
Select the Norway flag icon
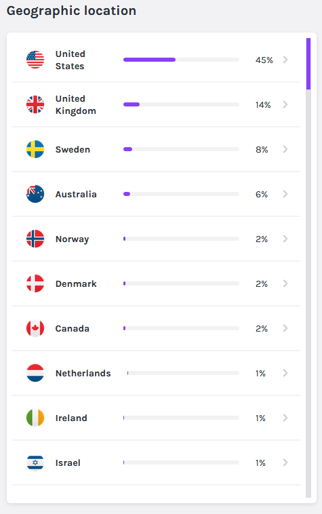tap(35, 239)
